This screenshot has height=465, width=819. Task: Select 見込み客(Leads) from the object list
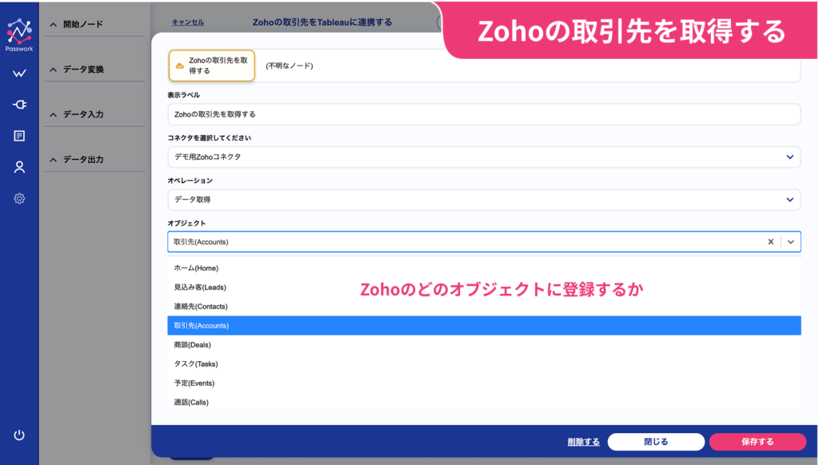(x=484, y=288)
